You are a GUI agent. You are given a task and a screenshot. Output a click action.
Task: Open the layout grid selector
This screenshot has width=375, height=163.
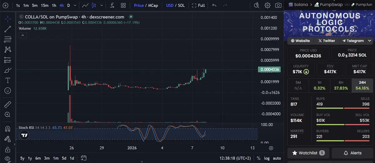coord(123,5)
